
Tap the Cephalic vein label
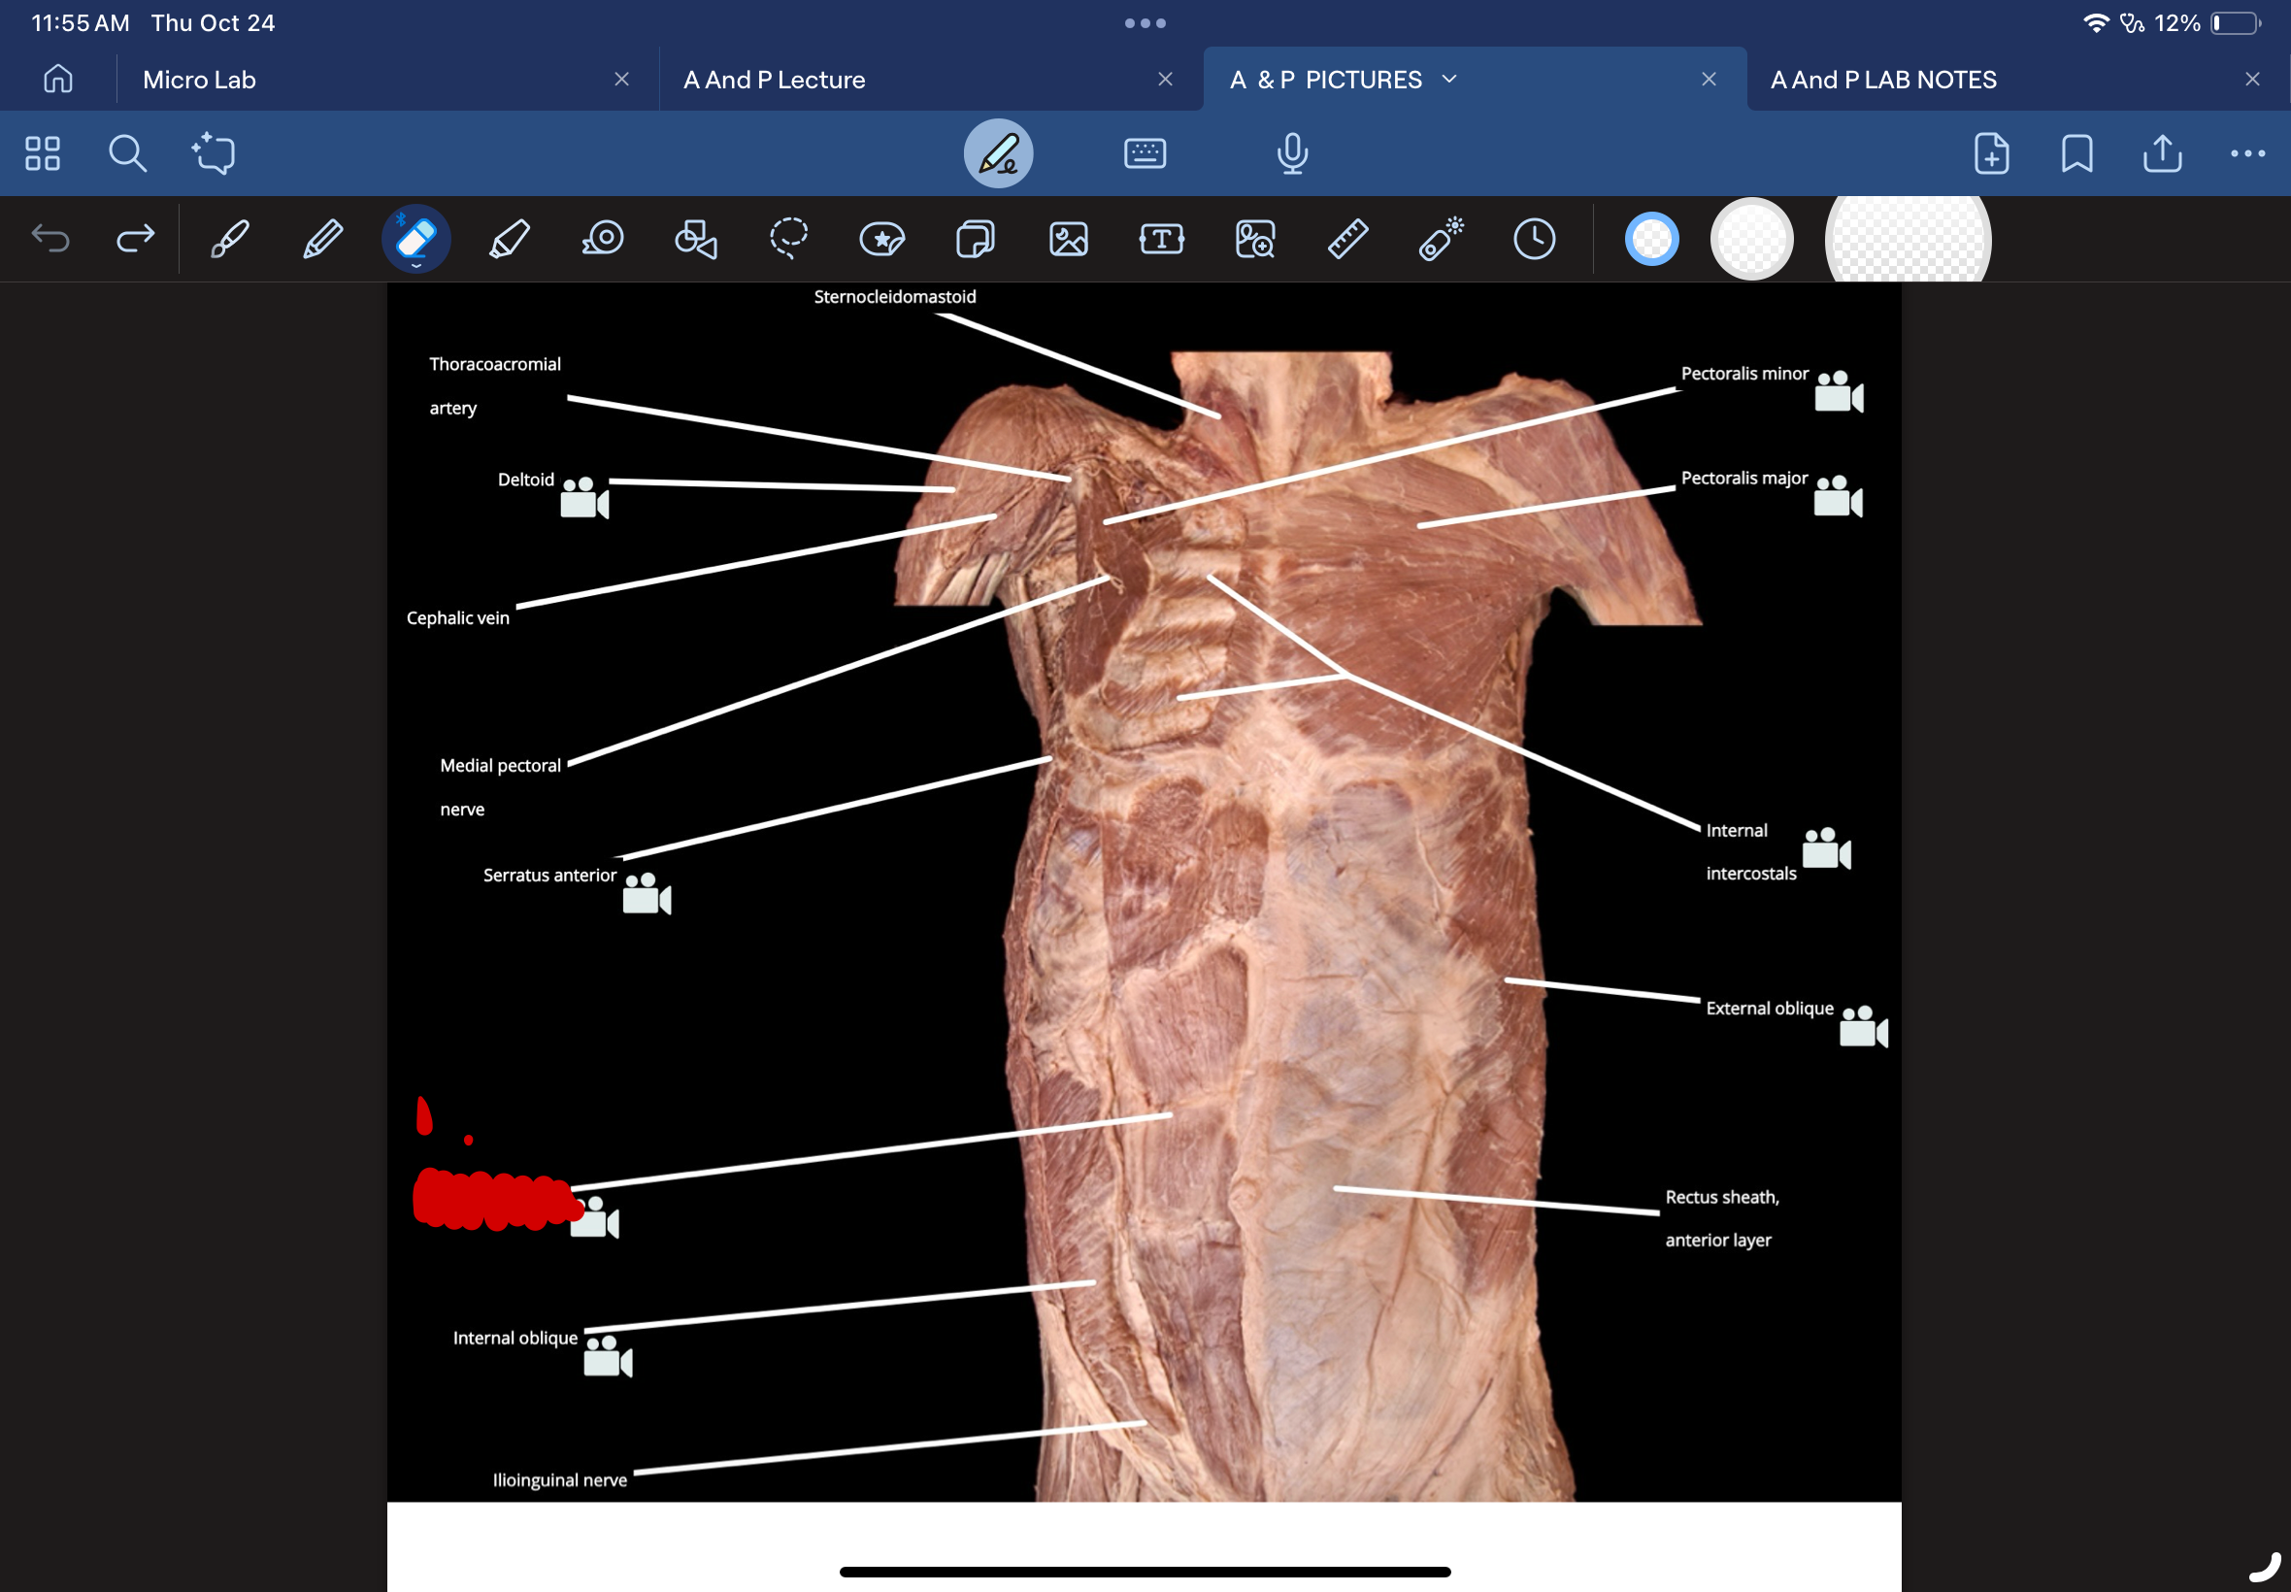click(458, 617)
